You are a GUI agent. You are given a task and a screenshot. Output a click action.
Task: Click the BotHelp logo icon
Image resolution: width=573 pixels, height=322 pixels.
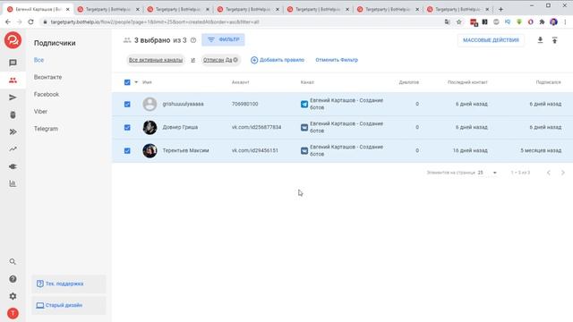tap(13, 40)
